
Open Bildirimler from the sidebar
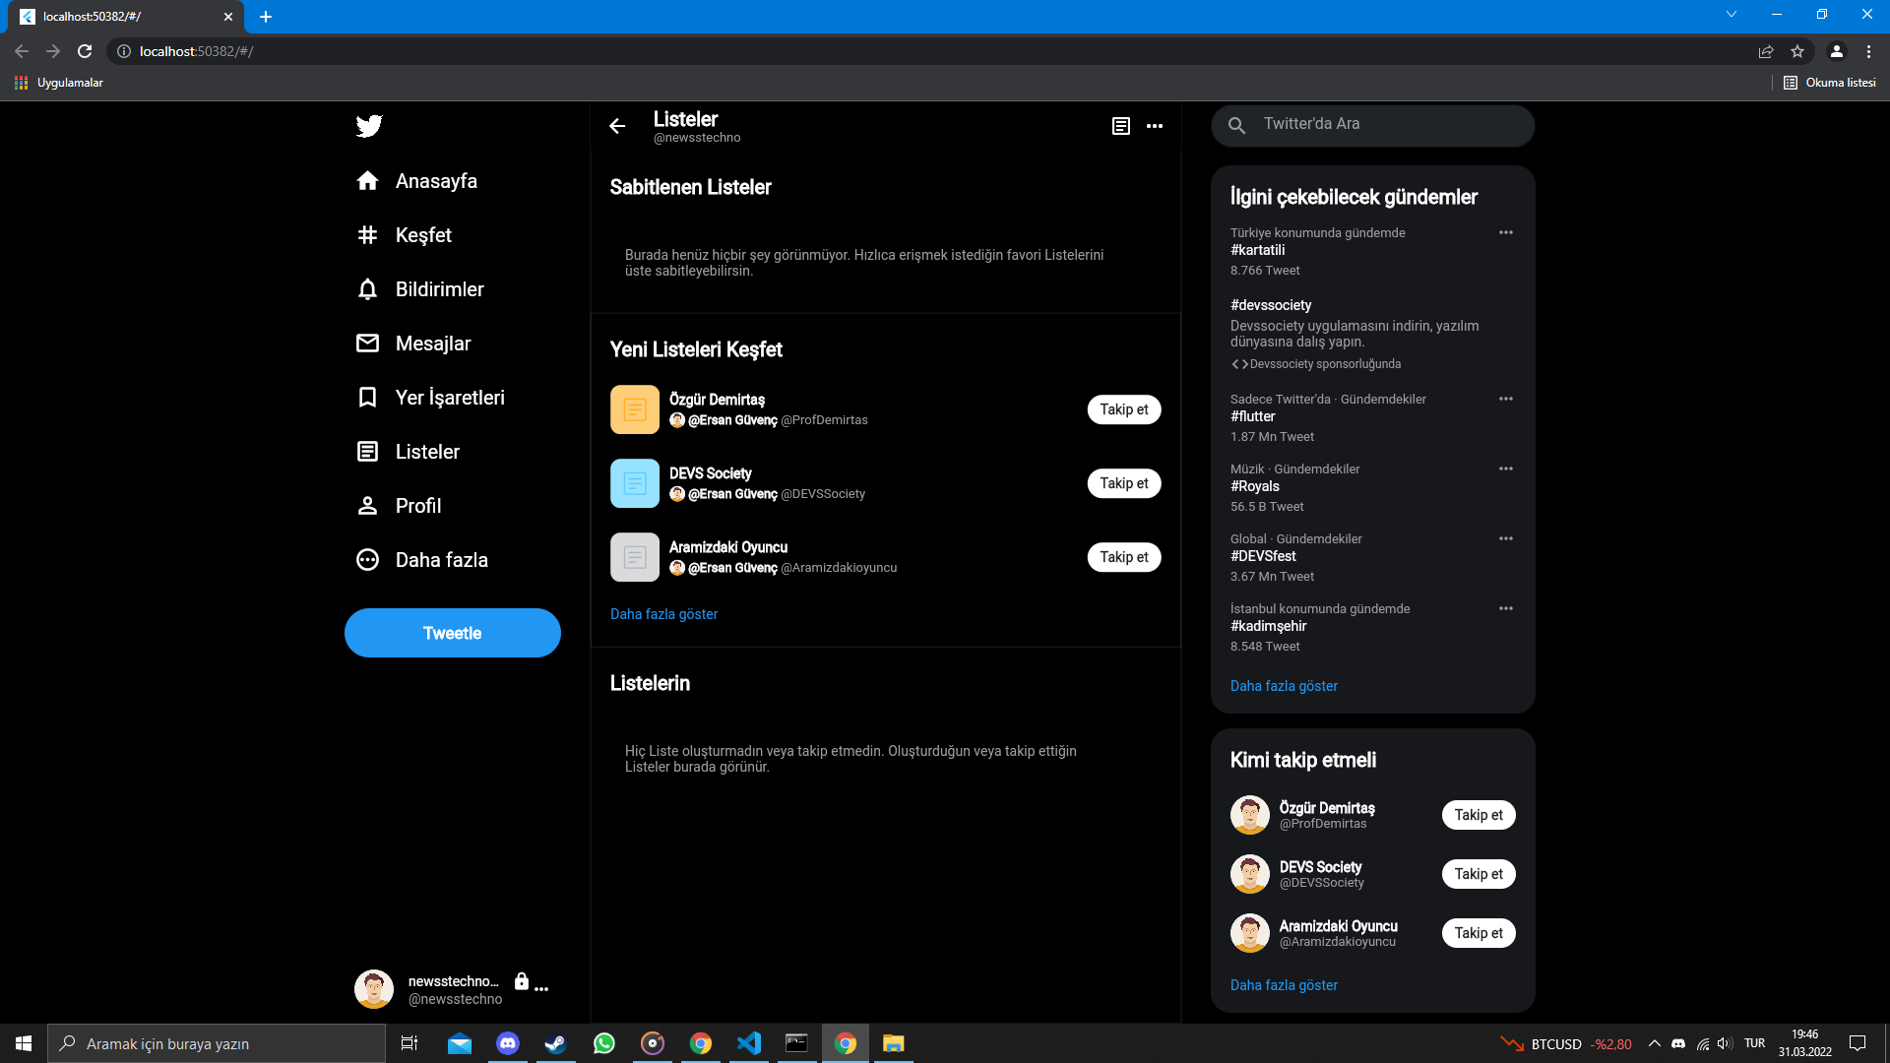click(420, 289)
